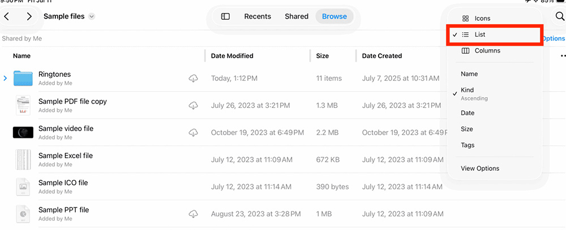Open the three-dots more menu
566x230 pixels.
point(563,56)
